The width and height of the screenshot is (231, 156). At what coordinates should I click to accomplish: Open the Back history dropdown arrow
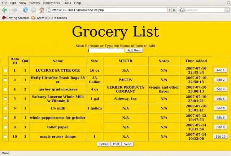tap(9, 10)
